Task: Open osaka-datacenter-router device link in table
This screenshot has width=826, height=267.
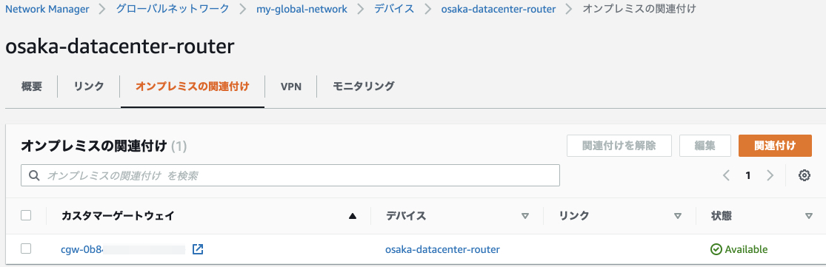Action: (x=442, y=249)
